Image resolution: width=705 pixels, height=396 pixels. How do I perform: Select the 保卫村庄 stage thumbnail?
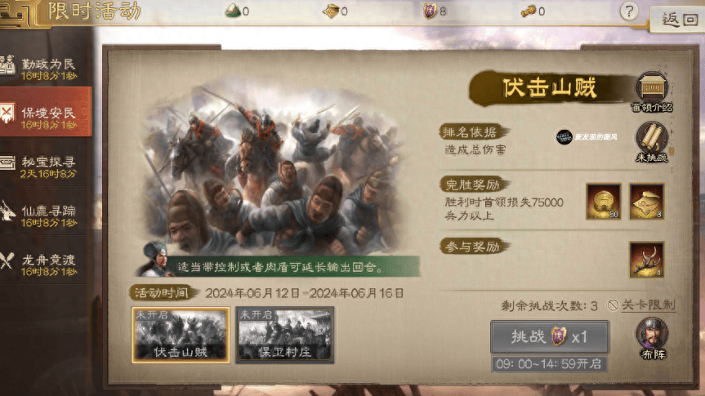(x=284, y=335)
